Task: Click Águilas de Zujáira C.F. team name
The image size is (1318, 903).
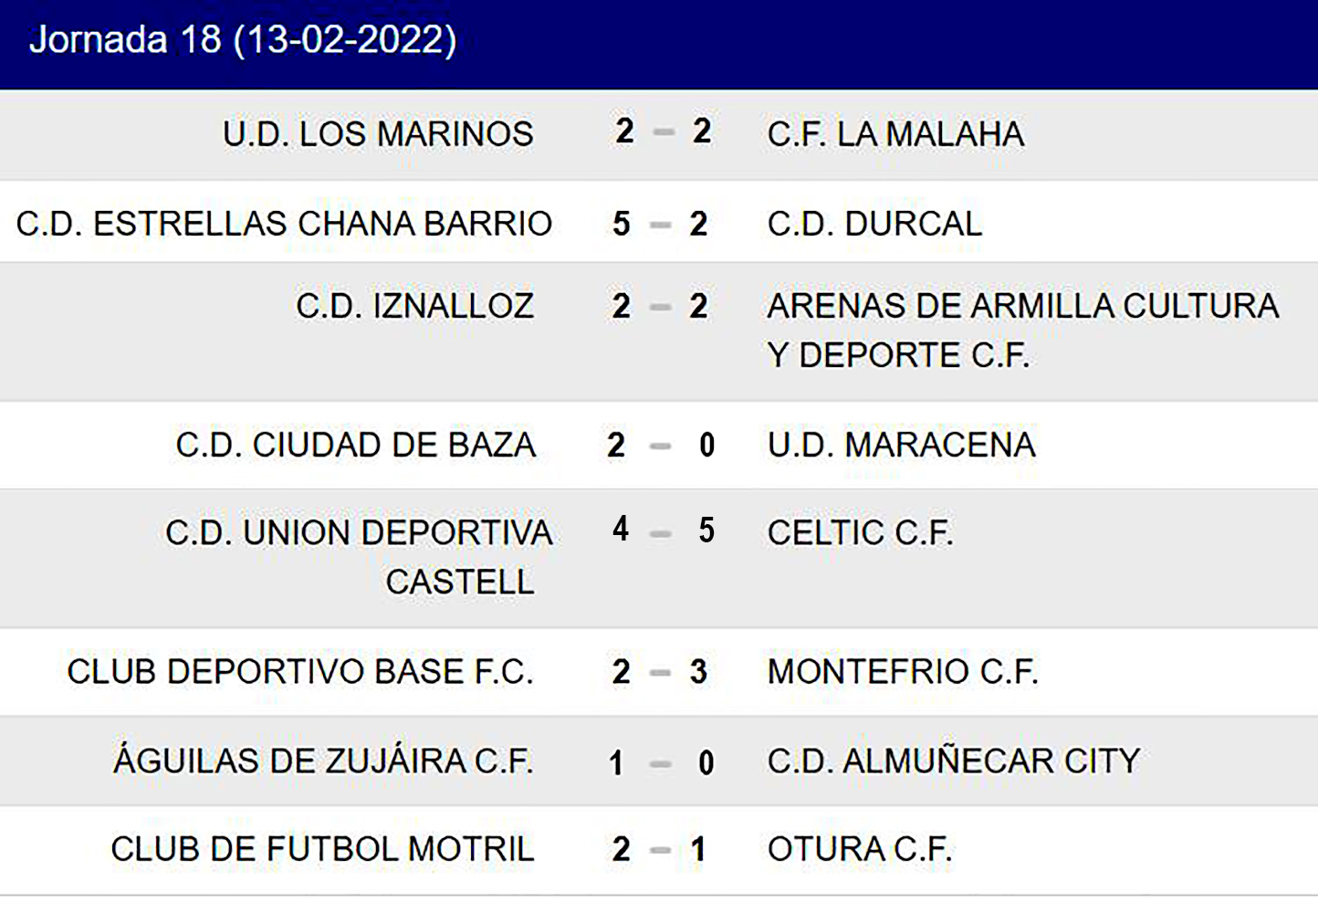Action: (323, 761)
